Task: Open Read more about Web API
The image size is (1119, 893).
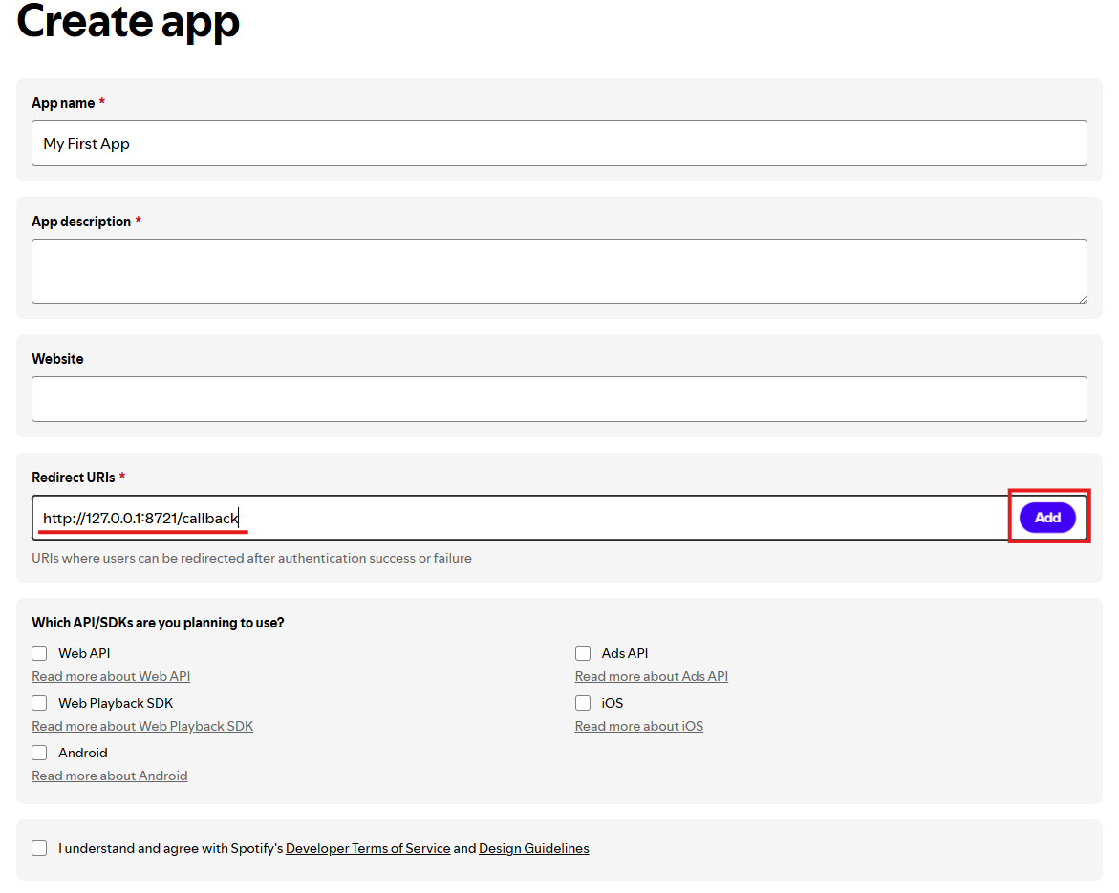Action: point(111,675)
